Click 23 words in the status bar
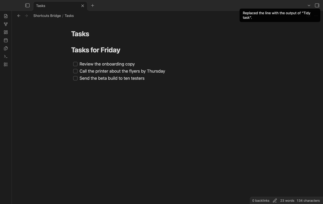The width and height of the screenshot is (323, 204). pyautogui.click(x=287, y=201)
